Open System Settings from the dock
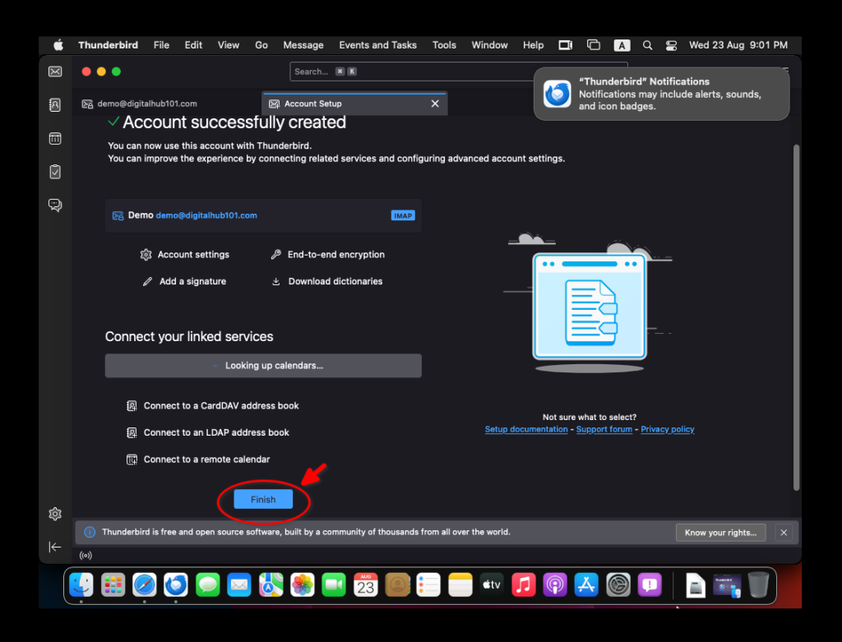Viewport: 842px width, 642px height. tap(618, 584)
